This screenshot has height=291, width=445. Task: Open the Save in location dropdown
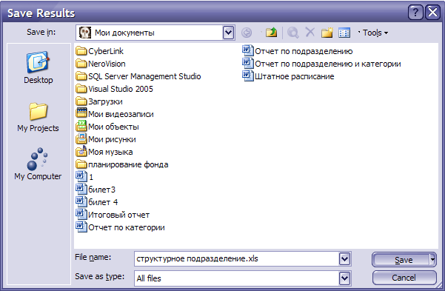pos(229,33)
